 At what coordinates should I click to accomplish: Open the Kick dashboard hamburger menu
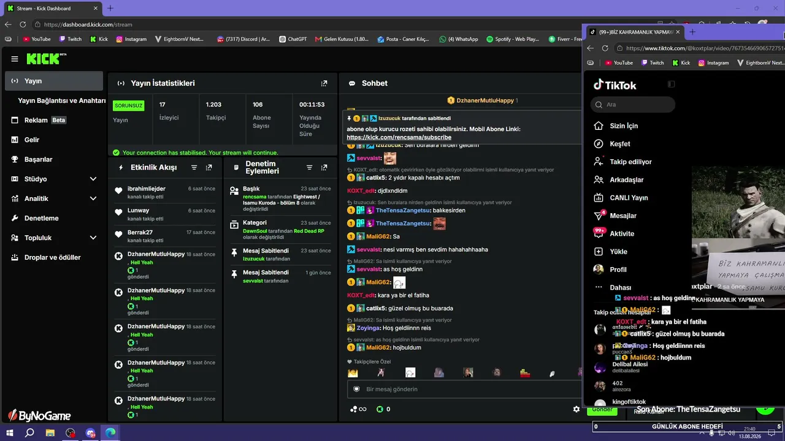point(15,59)
